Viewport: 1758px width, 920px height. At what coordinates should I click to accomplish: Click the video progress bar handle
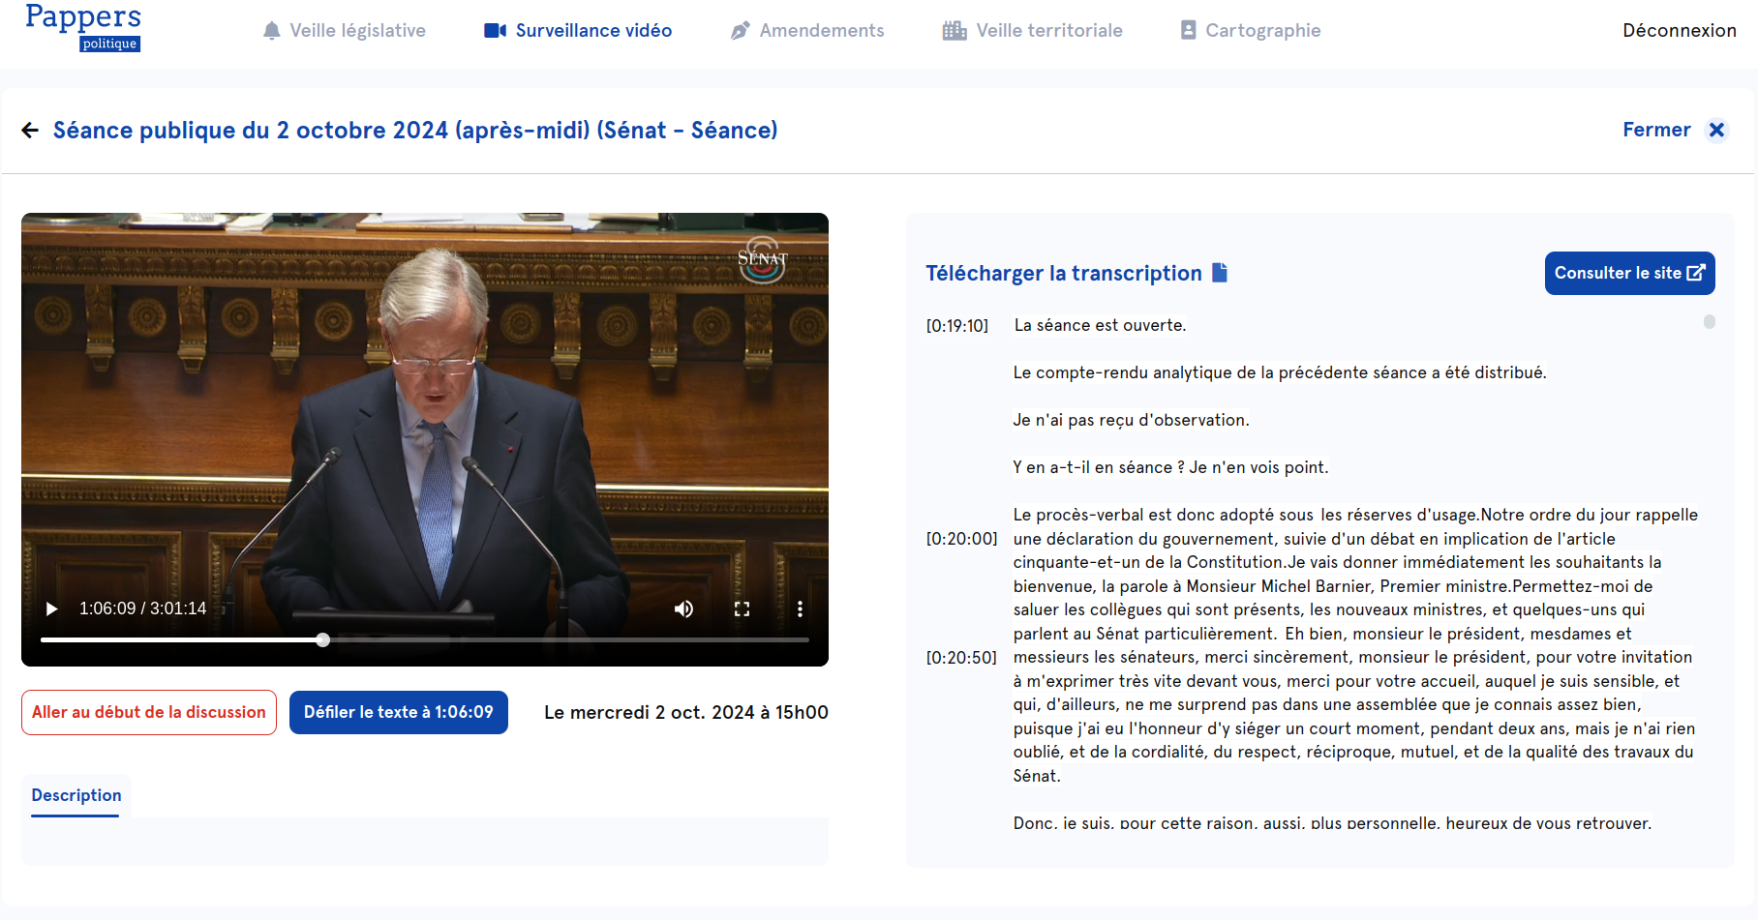tap(323, 639)
